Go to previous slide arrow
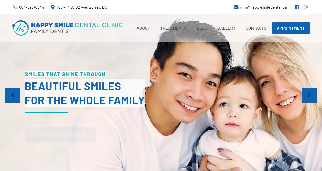This screenshot has height=171, width=322. pos(13,95)
